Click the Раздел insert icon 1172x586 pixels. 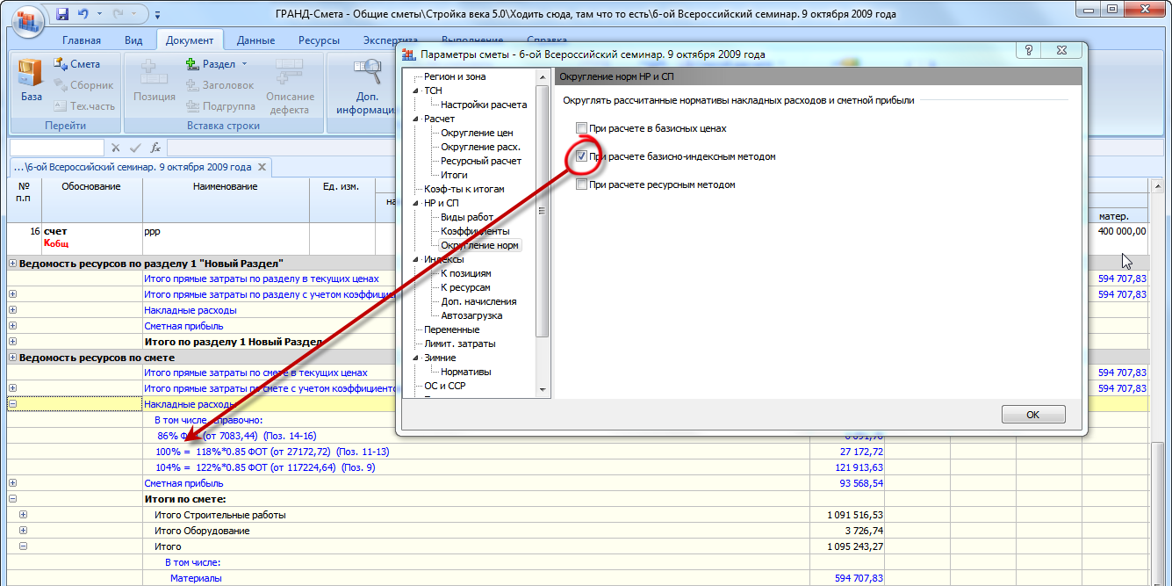pos(194,64)
